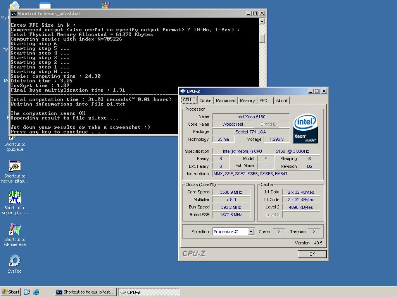Click the console vertical scrollbar thumb
Screen dimensions: 397x297
tap(262, 38)
